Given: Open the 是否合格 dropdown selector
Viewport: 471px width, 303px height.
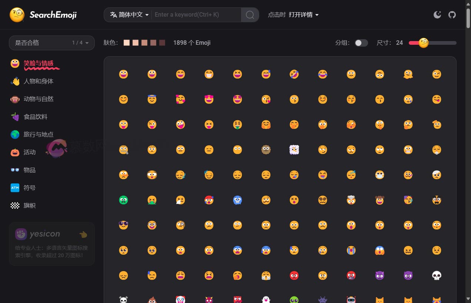Looking at the screenshot, I should pos(52,43).
